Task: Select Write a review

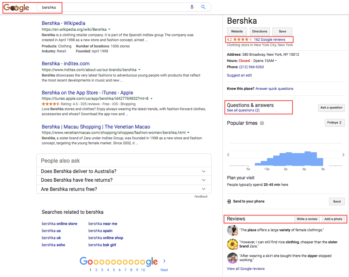Action: 307,219
